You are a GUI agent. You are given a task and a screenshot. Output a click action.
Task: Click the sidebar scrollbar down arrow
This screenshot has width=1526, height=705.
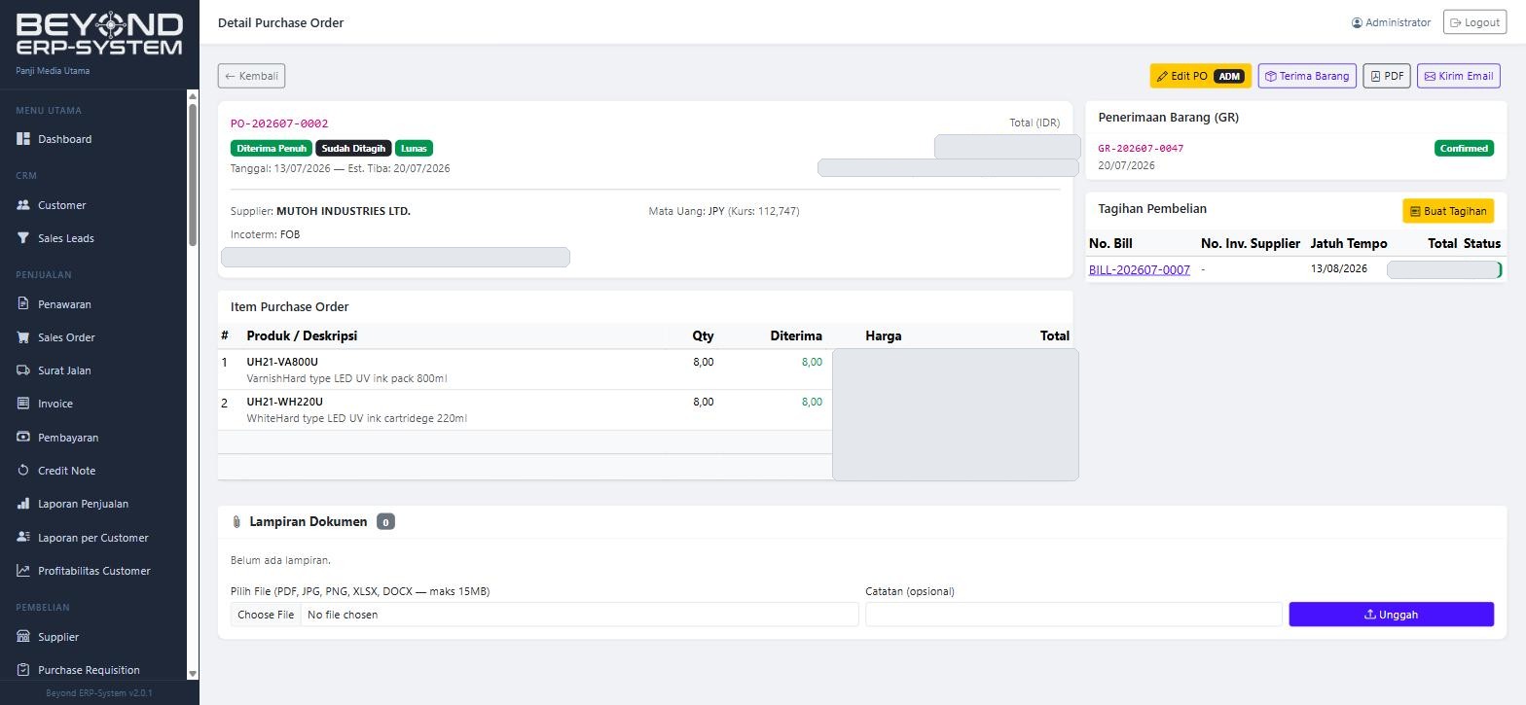click(x=193, y=673)
